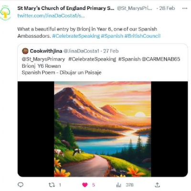
Task: Click St Mary's school tree logo avatar
Action: point(5,13)
